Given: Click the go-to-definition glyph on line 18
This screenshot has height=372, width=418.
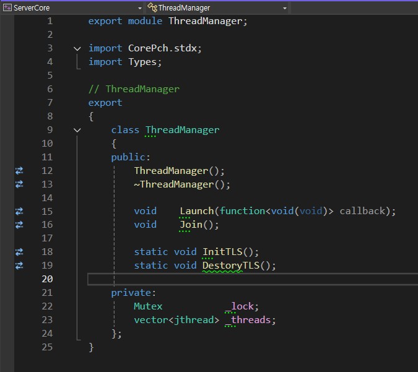Looking at the screenshot, I should pos(19,252).
